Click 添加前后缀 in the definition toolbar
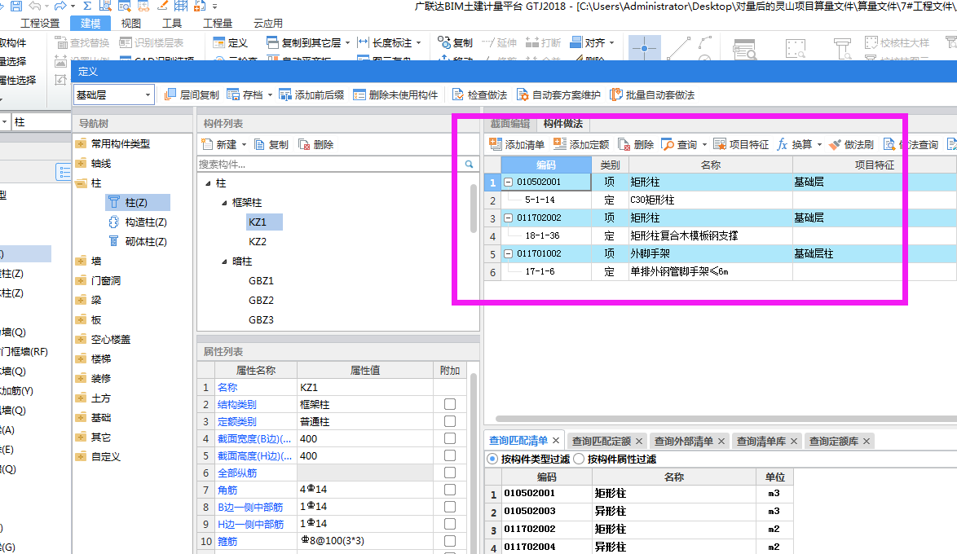 pyautogui.click(x=311, y=95)
